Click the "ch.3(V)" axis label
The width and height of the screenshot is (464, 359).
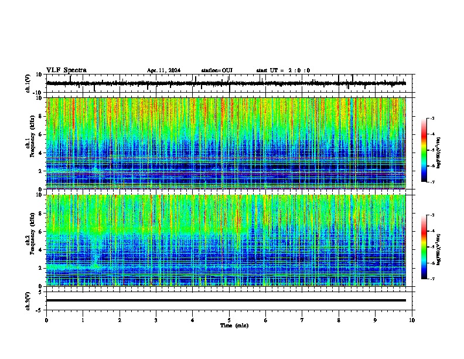click(x=28, y=302)
